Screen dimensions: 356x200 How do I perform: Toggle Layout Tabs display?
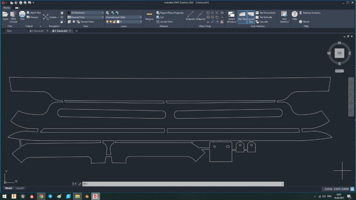pos(251,17)
